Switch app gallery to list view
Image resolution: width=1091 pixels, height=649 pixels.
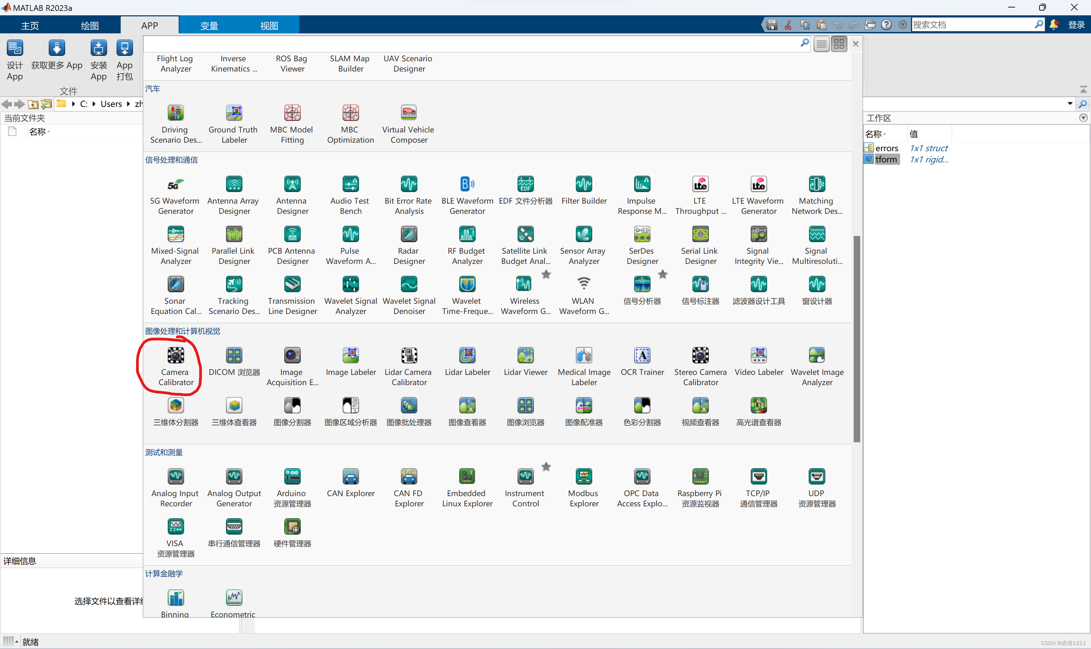point(821,44)
